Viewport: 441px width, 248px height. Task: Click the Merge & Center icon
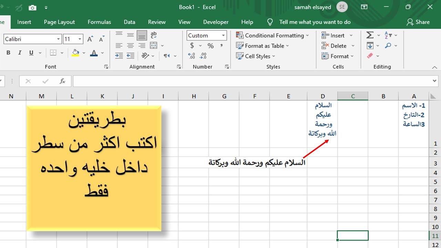[x=154, y=45]
